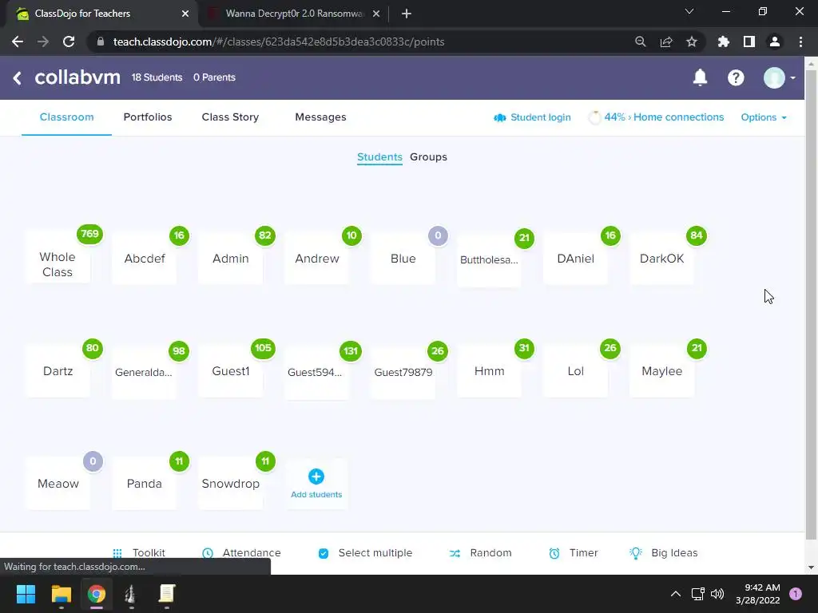Bookmark this page star icon
818x613 pixels.
click(x=691, y=42)
